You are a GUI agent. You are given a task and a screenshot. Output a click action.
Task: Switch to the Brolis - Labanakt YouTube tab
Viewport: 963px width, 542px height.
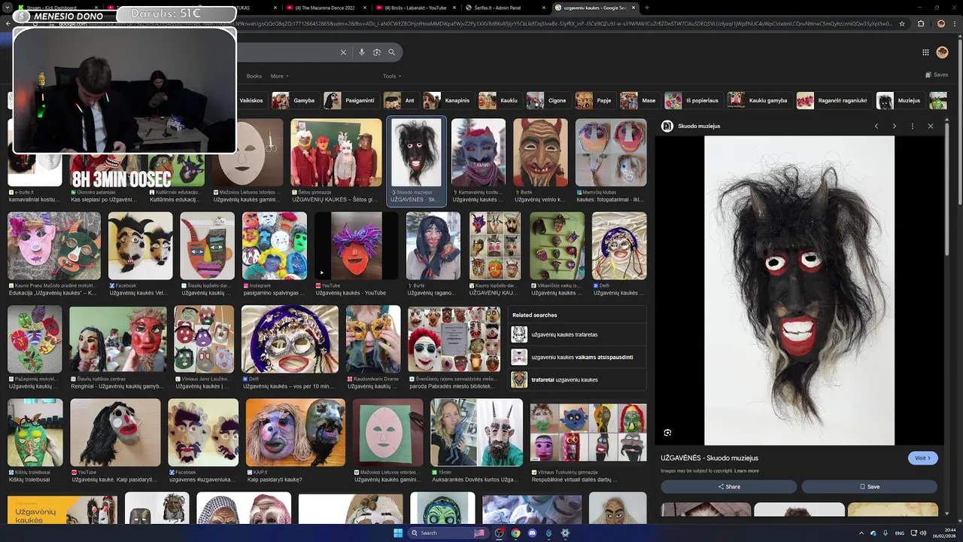click(x=415, y=8)
